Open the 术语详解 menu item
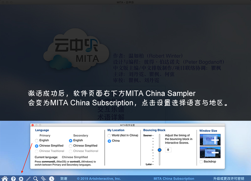Screen dimensions: 251x181 [x=111, y=117]
